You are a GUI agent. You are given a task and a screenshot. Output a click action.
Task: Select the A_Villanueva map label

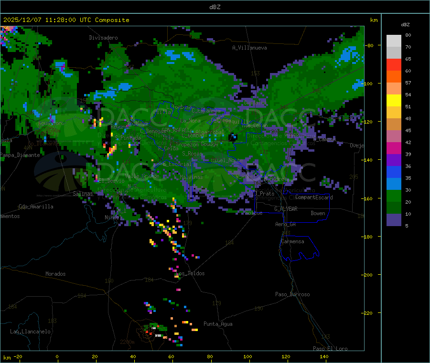(x=249, y=48)
